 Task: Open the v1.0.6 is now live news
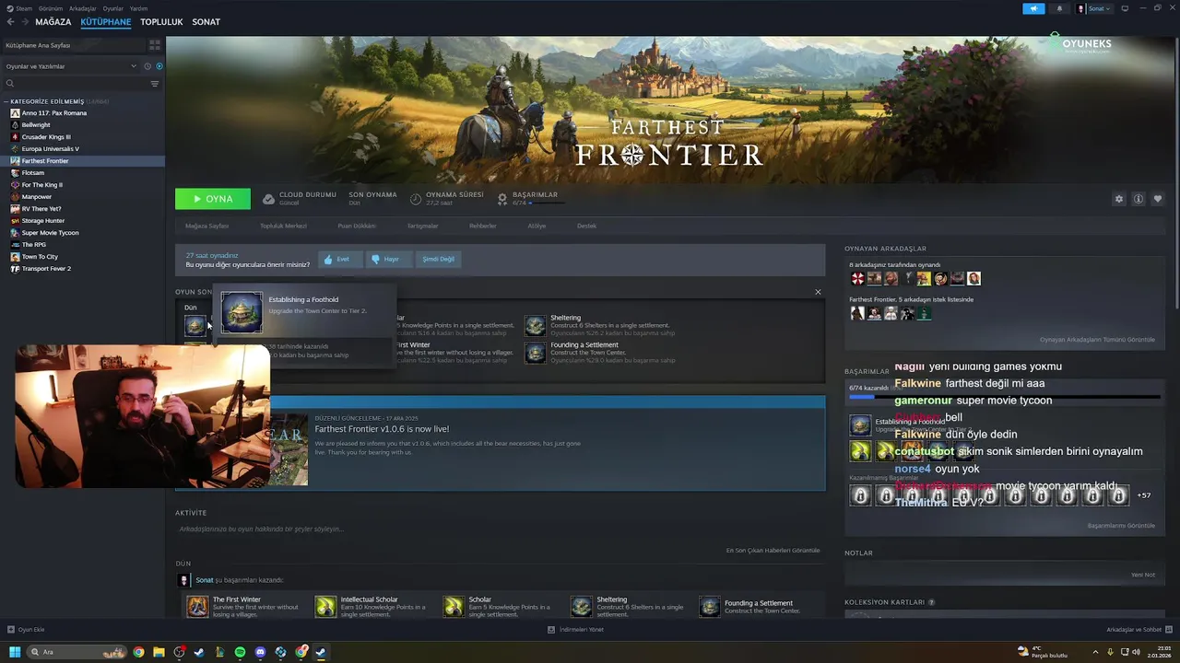382,429
